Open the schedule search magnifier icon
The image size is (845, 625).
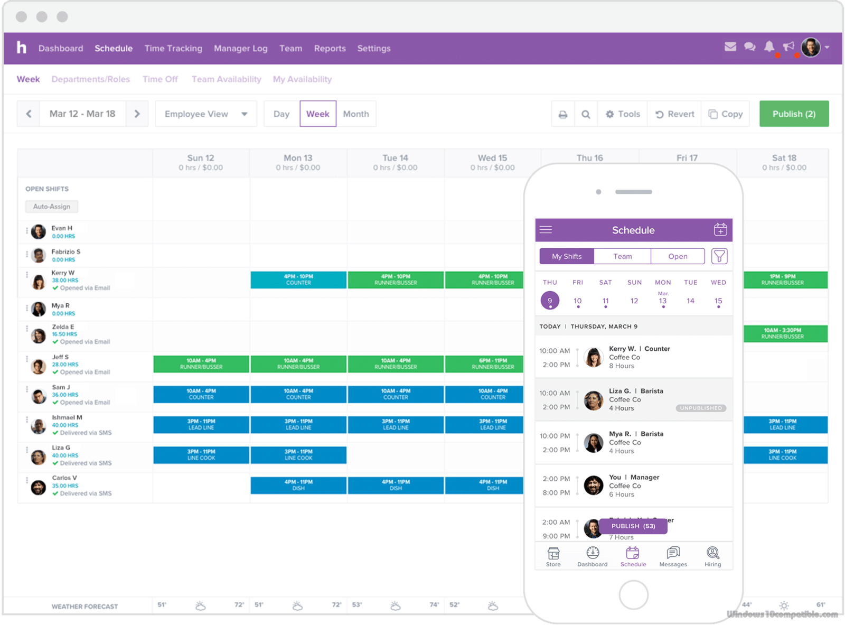click(586, 114)
